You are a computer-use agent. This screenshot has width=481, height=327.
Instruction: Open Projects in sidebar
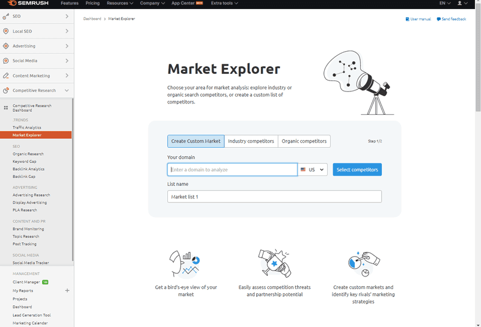pos(20,299)
